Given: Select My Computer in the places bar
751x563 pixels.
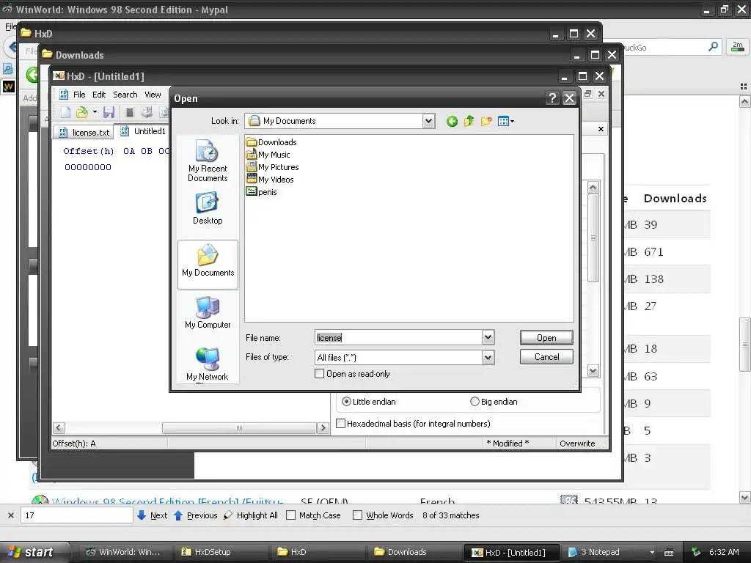Looking at the screenshot, I should (x=208, y=312).
